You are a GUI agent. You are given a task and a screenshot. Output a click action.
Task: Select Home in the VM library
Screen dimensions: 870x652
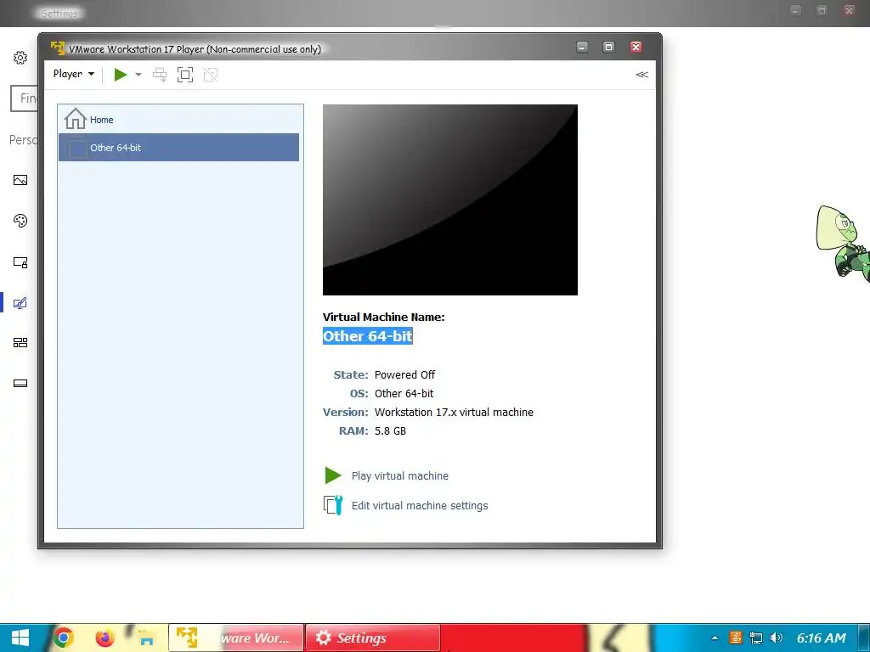point(178,119)
